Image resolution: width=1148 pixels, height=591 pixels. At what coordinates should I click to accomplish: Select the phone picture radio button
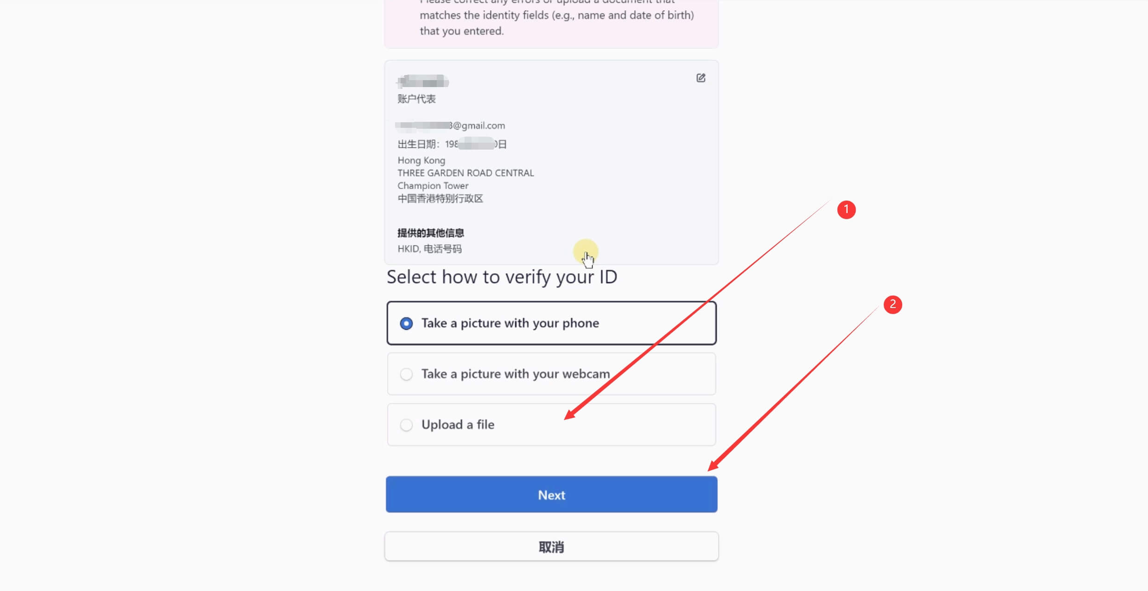[406, 323]
